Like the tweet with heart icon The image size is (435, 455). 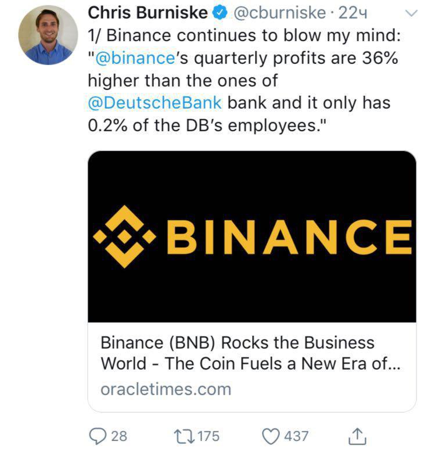[271, 436]
